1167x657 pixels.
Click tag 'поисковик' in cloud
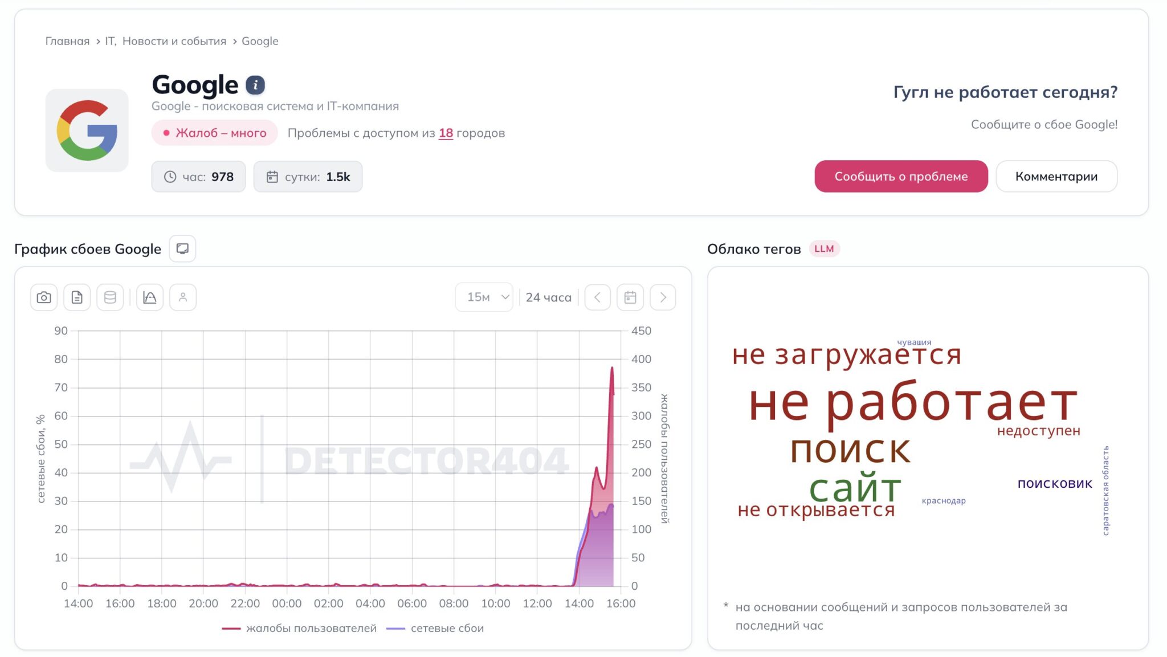(1055, 484)
